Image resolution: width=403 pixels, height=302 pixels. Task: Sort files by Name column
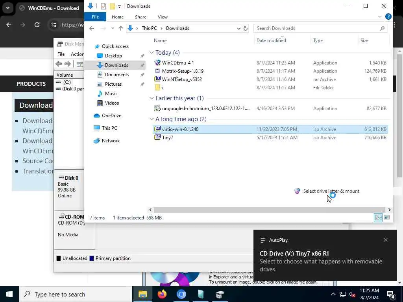point(160,41)
